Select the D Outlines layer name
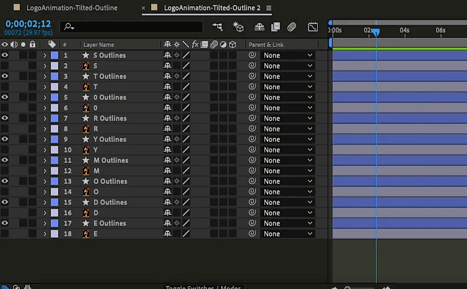The height and width of the screenshot is (289, 467). pyautogui.click(x=110, y=203)
